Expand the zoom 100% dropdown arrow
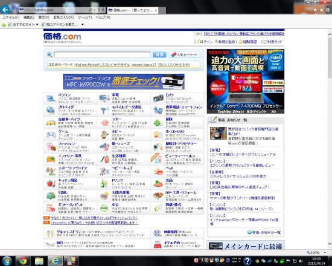Viewport: 332px width, 266px height. [325, 253]
